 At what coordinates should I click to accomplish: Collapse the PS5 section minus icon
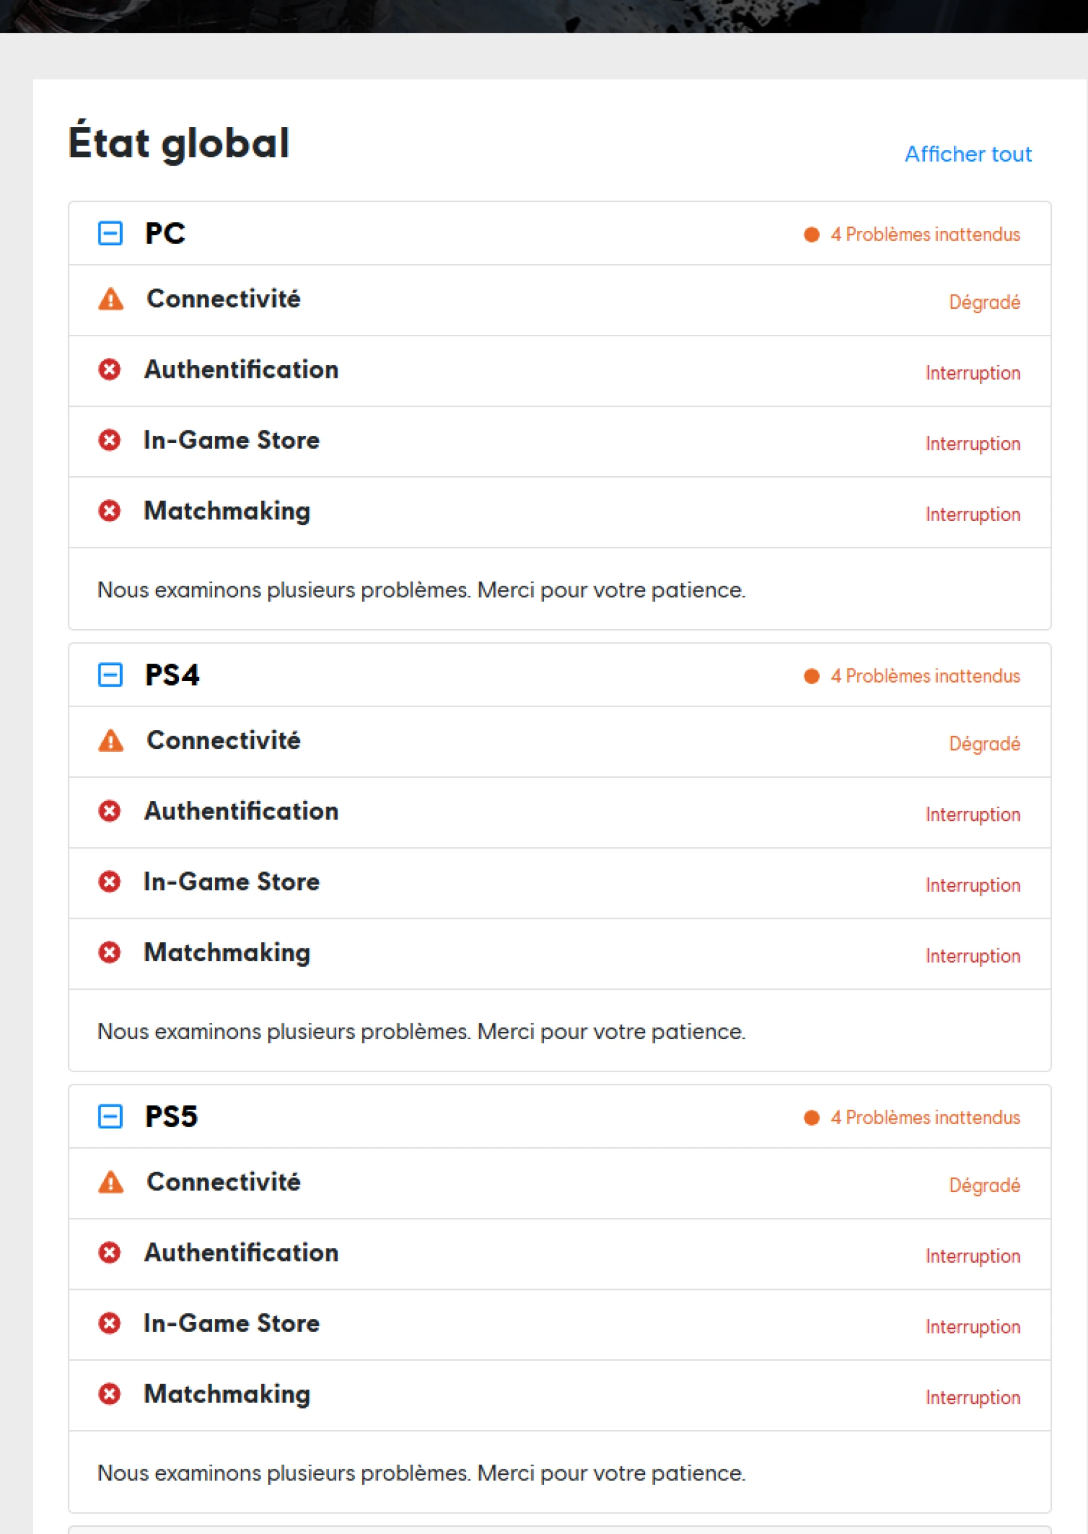110,1117
